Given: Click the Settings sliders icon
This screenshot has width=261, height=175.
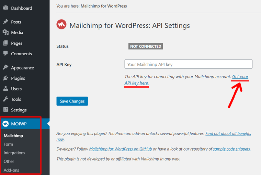Looking at the screenshot, I should 5,110.
